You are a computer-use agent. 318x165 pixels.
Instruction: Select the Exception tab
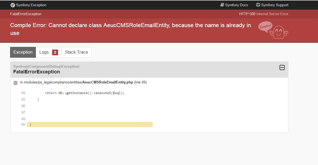point(23,52)
